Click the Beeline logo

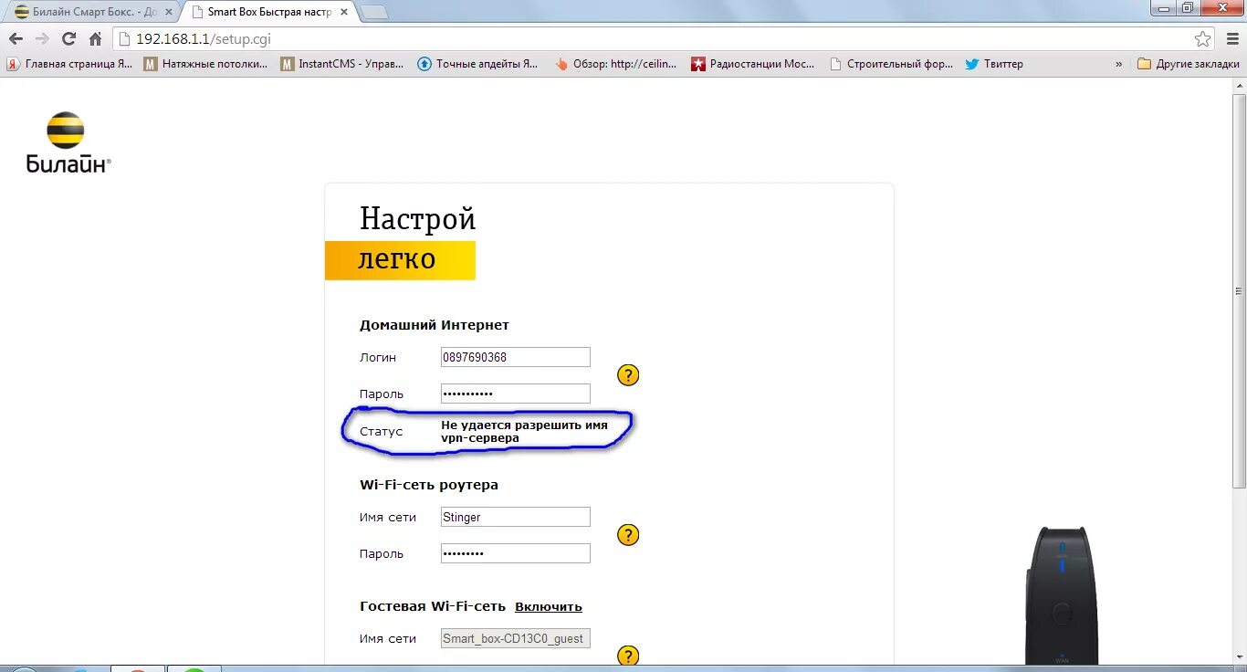click(x=68, y=142)
